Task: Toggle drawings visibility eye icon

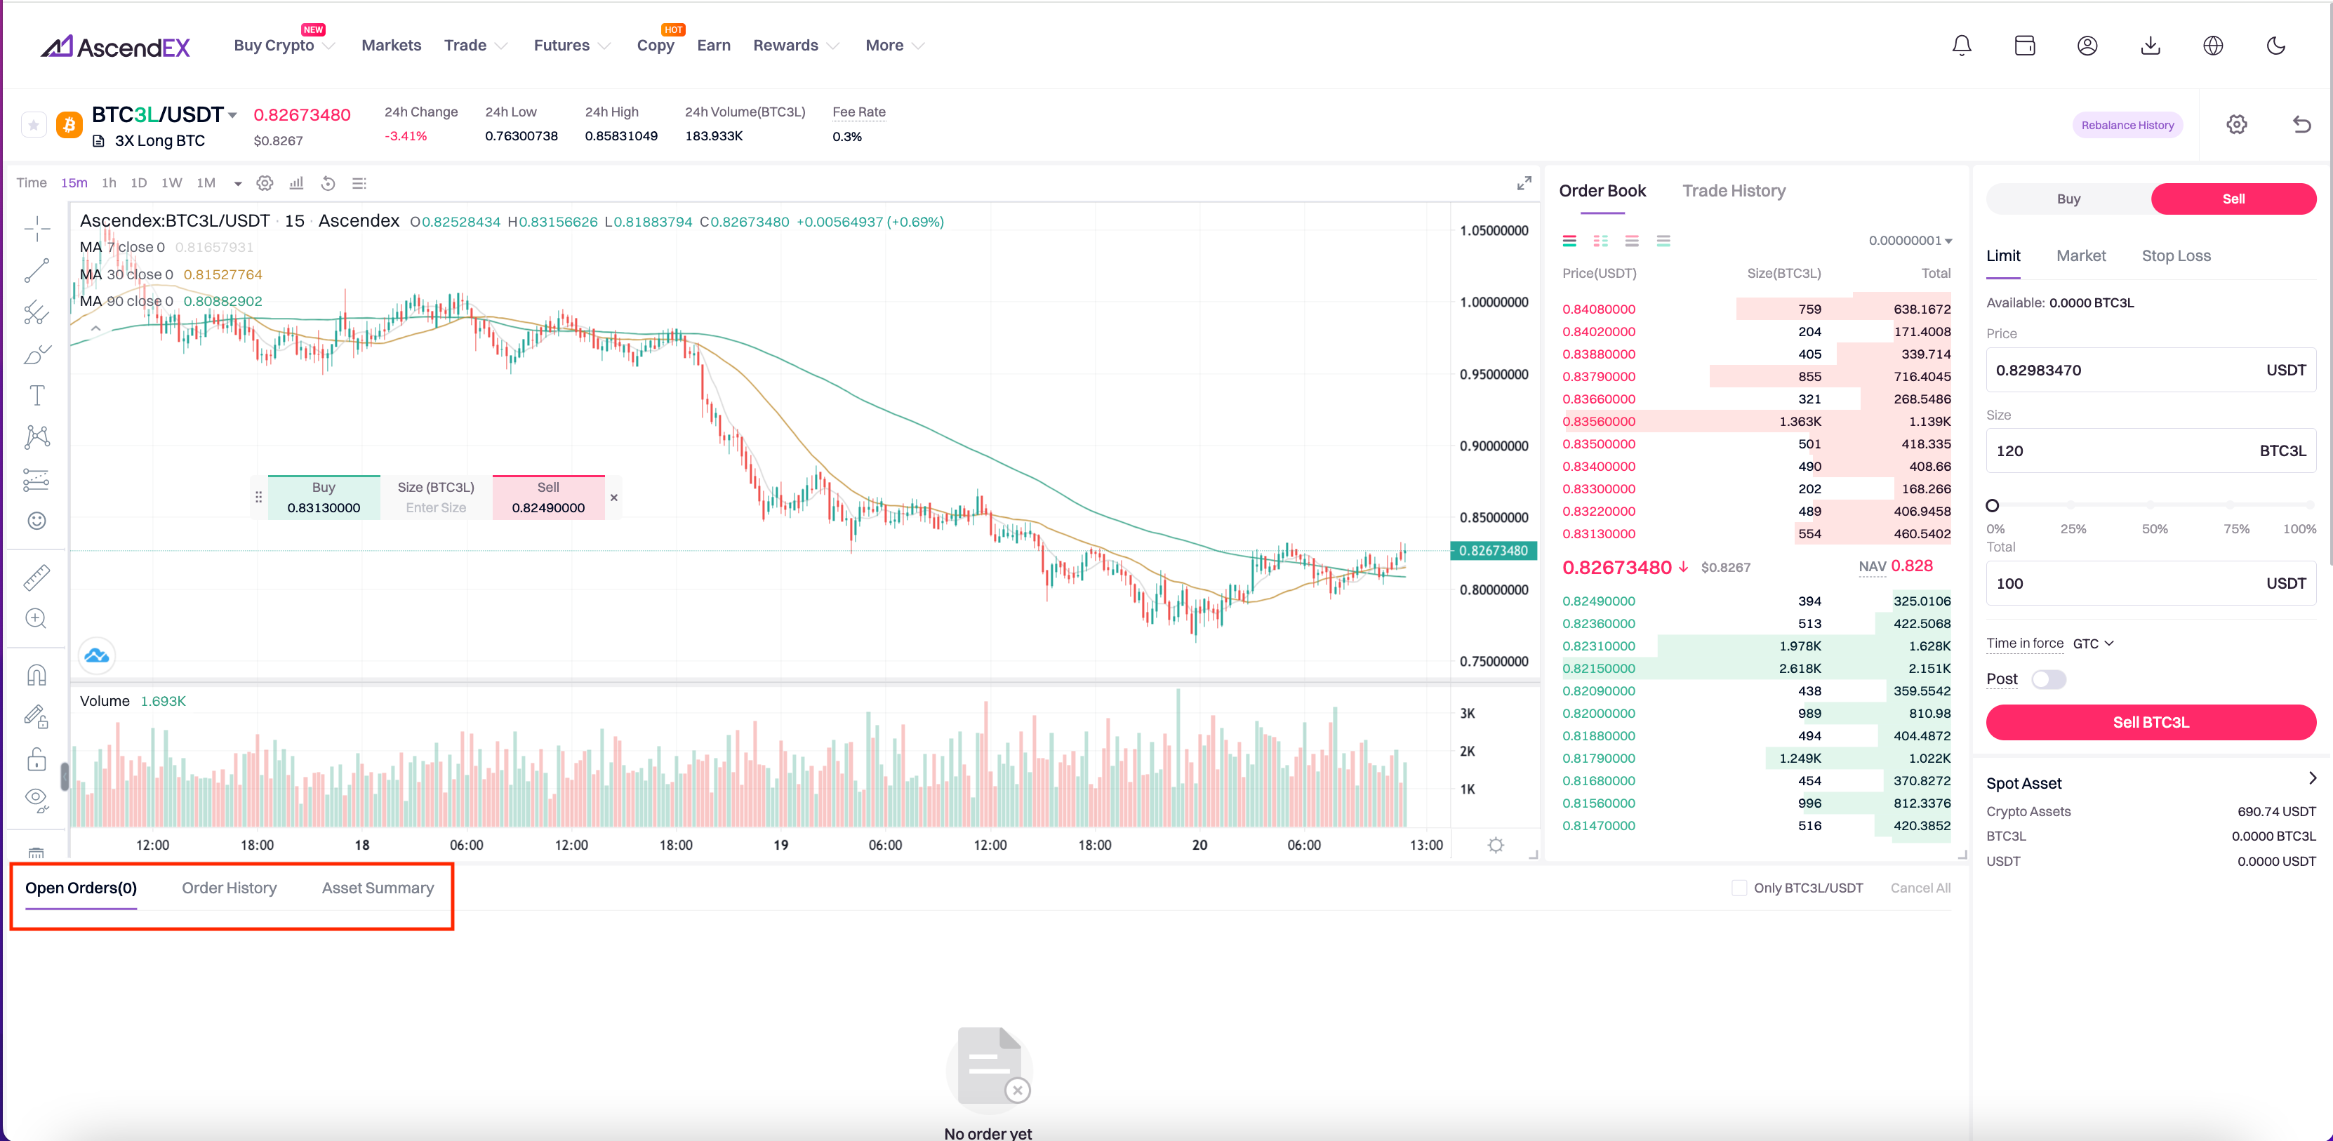Action: (x=36, y=798)
